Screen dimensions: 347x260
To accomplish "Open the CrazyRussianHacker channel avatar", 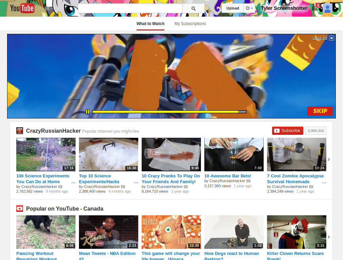I will tap(20, 131).
